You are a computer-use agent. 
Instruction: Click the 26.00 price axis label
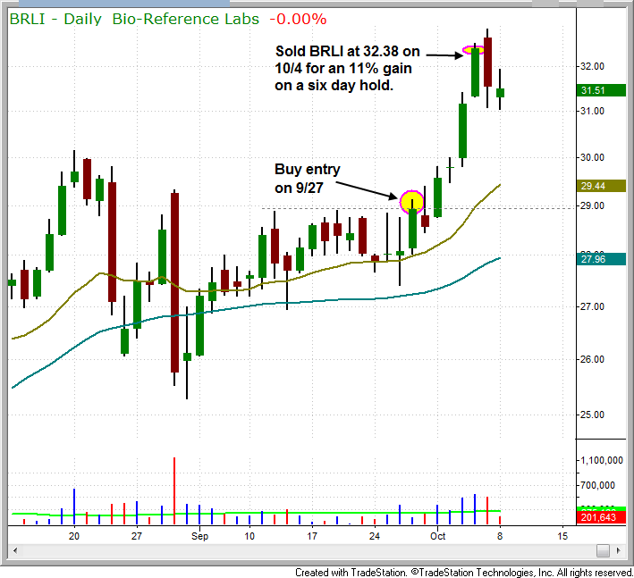pos(592,359)
